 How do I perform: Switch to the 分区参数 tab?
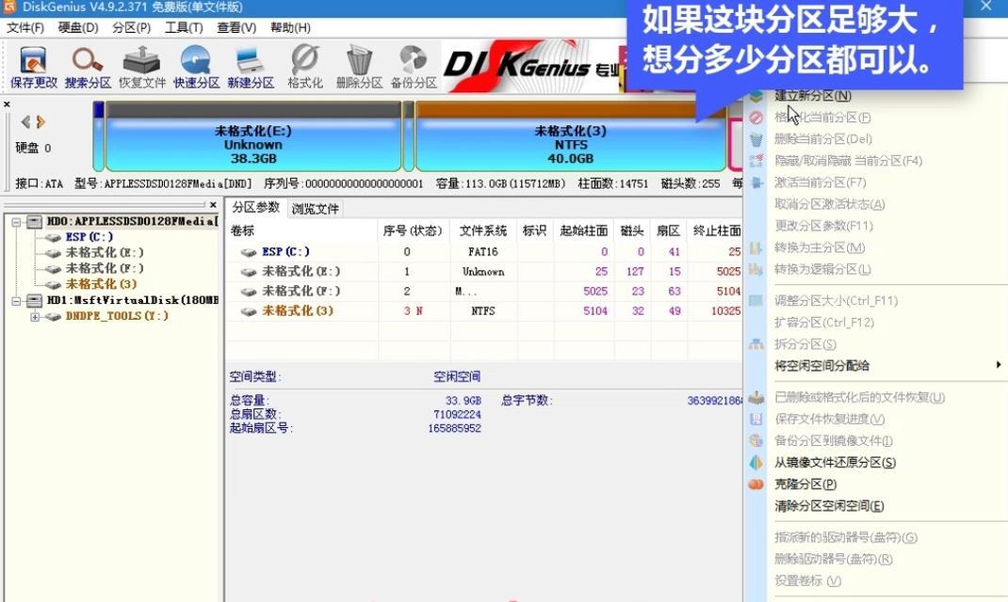point(255,207)
